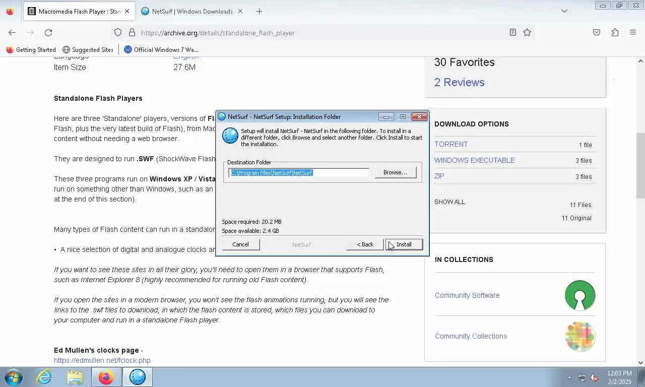
Task: Click the Firefox logo icon left of tabs
Action: coord(10,11)
